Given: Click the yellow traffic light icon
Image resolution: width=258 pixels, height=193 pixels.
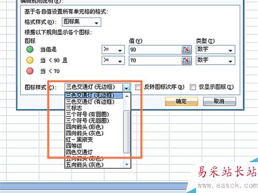Looking at the screenshot, I should point(30,60).
